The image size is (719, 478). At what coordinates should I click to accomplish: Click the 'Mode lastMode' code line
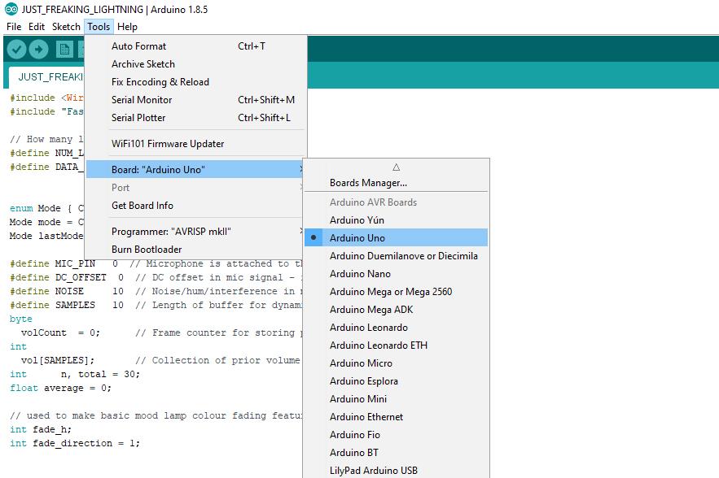pyautogui.click(x=46, y=235)
